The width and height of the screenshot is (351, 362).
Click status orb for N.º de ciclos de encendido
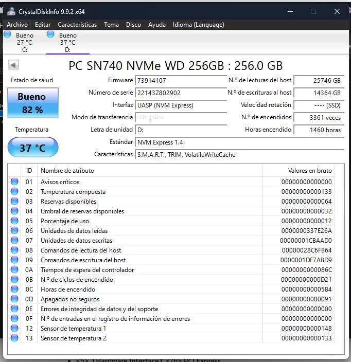pyautogui.click(x=14, y=279)
